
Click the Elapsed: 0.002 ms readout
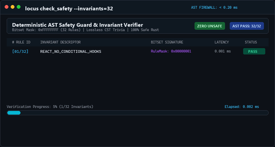(x=242, y=107)
